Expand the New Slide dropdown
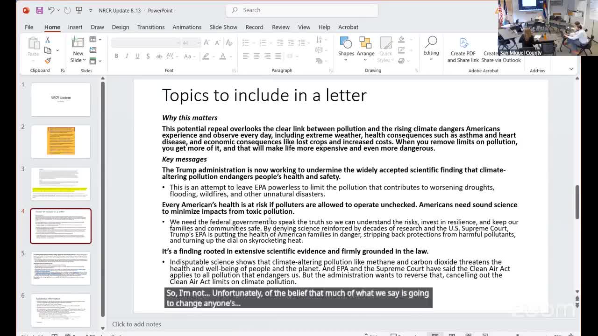The width and height of the screenshot is (598, 336). [x=78, y=60]
